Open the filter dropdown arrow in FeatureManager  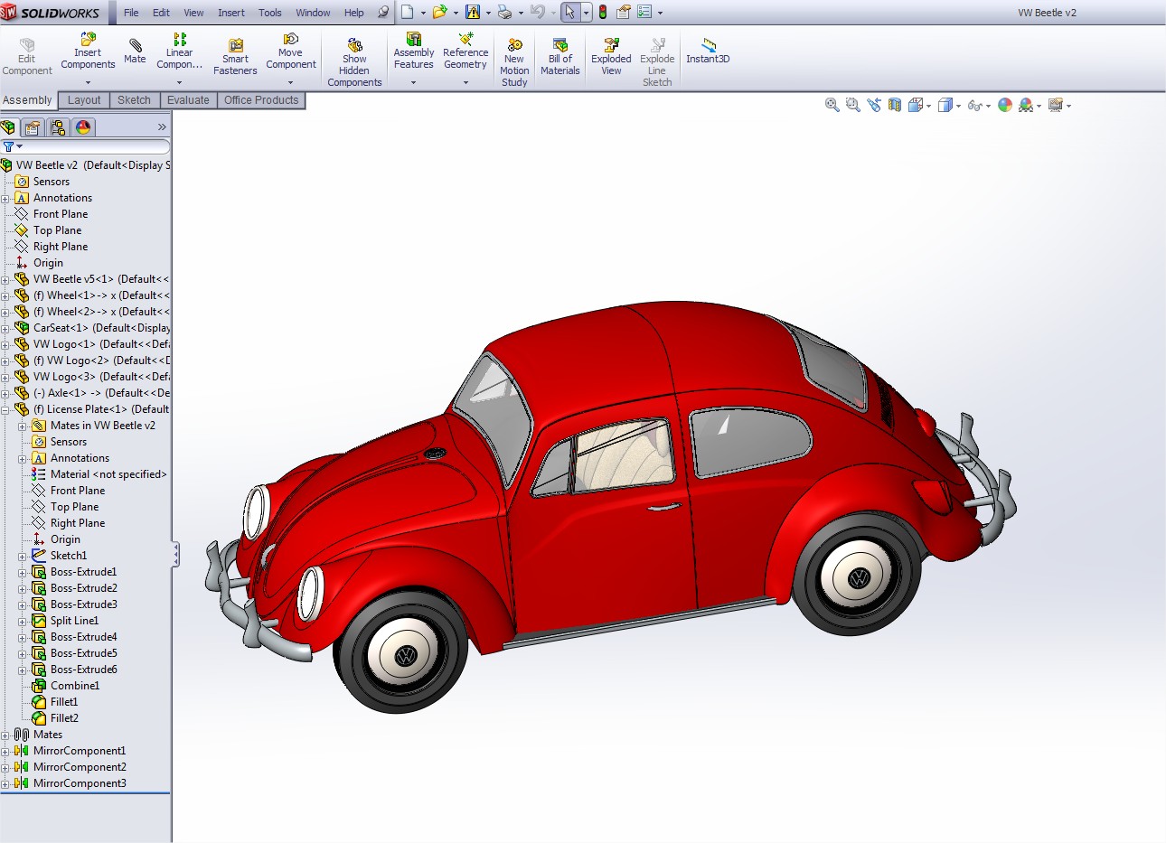pyautogui.click(x=19, y=146)
